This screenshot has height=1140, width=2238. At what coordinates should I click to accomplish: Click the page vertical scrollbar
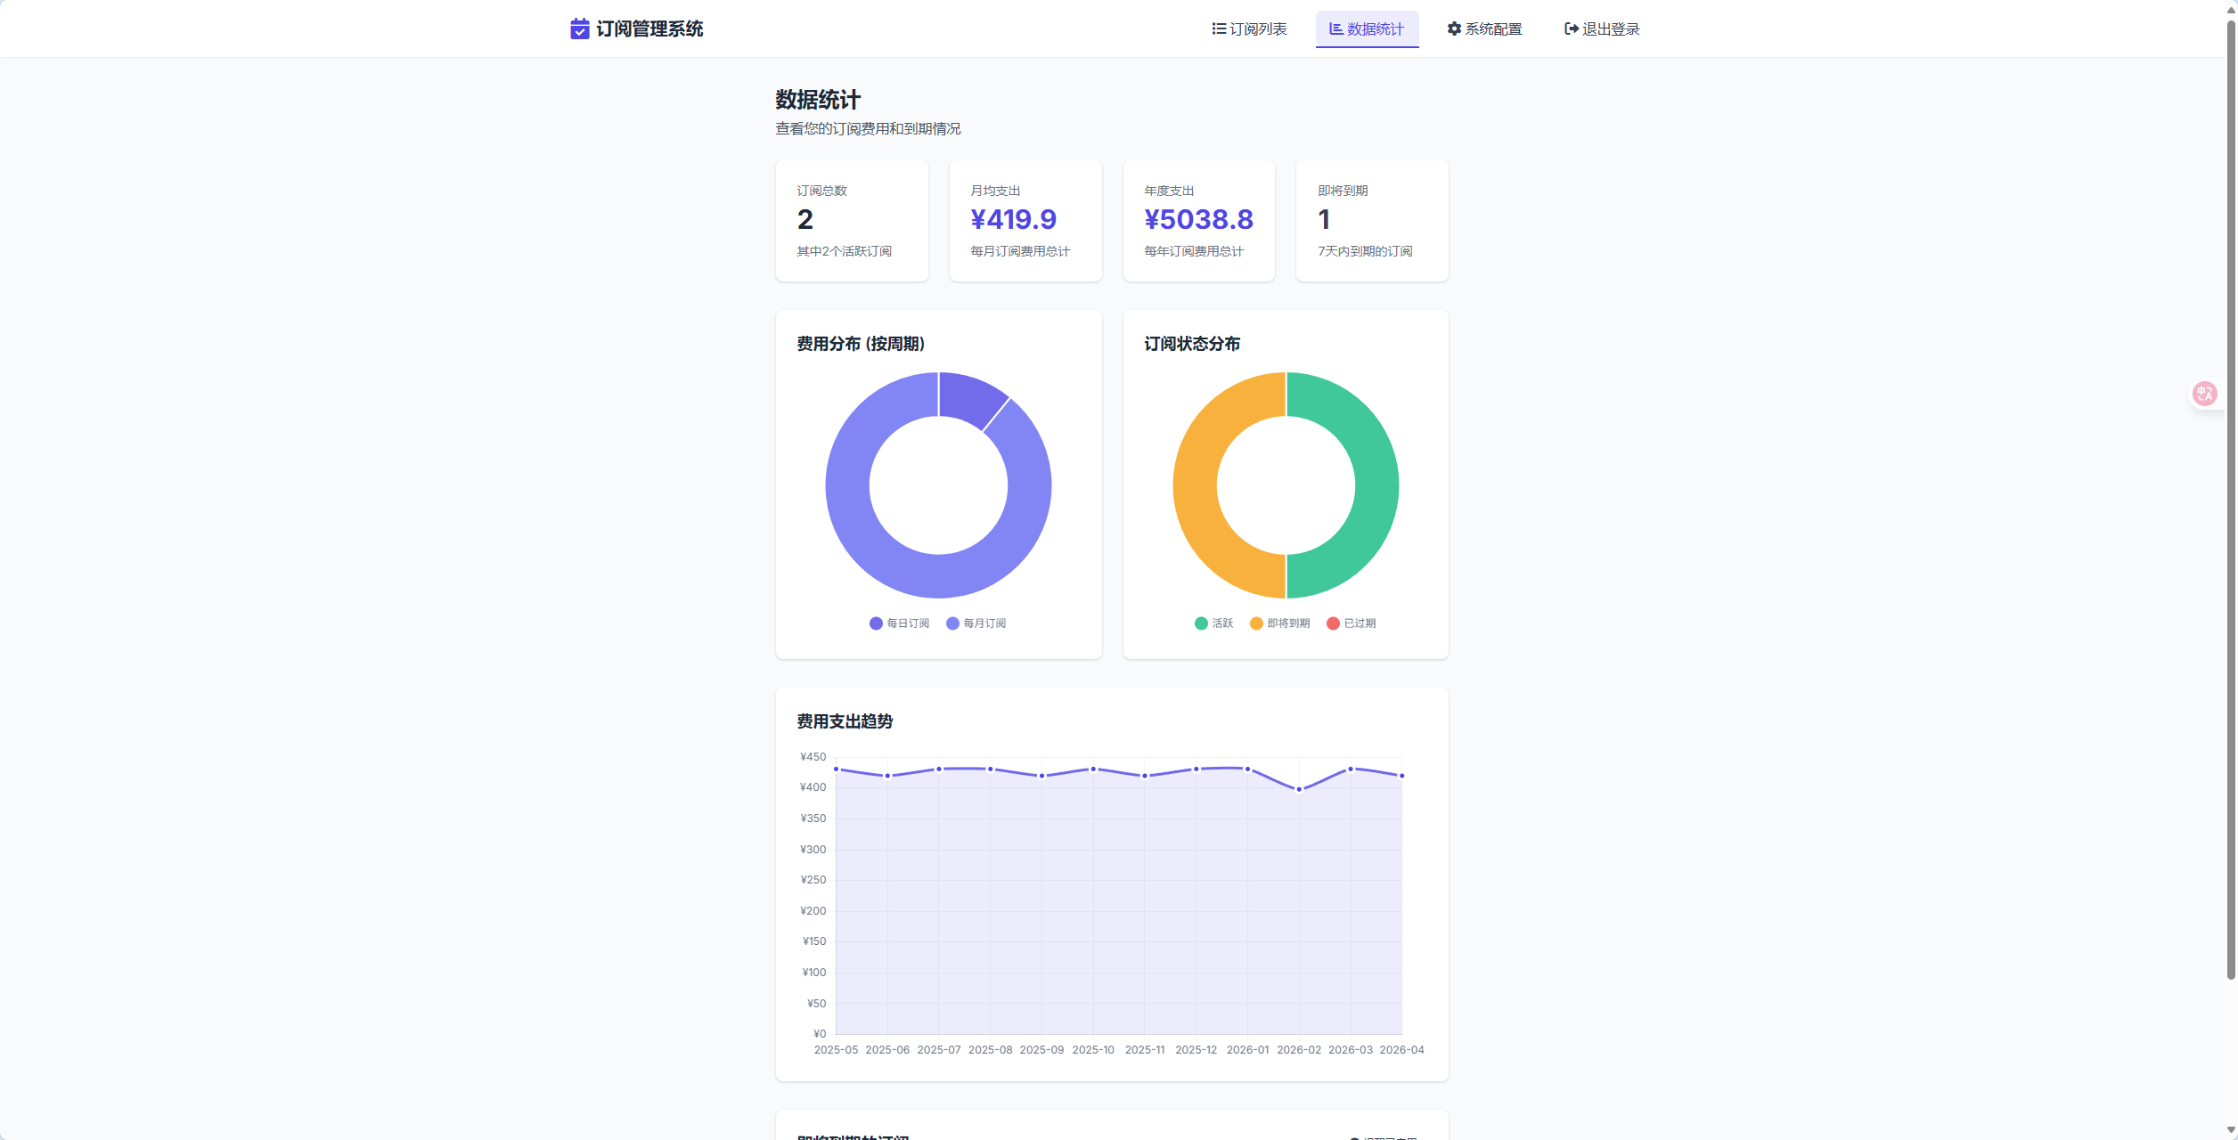[2231, 499]
